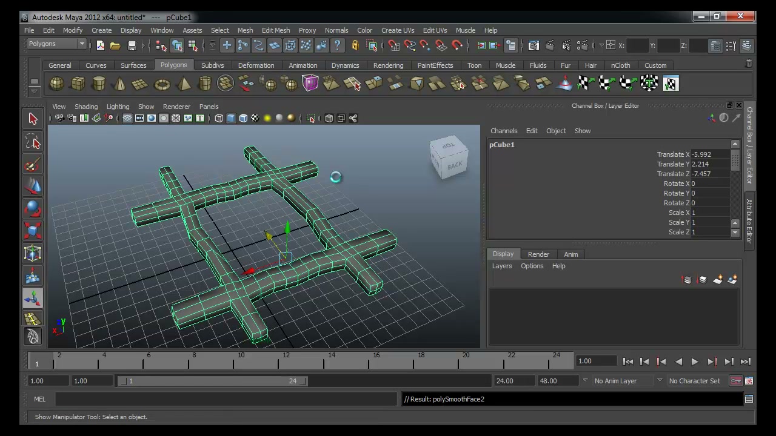The width and height of the screenshot is (776, 436).
Task: Create a polygon cube from shelf
Action: point(78,84)
